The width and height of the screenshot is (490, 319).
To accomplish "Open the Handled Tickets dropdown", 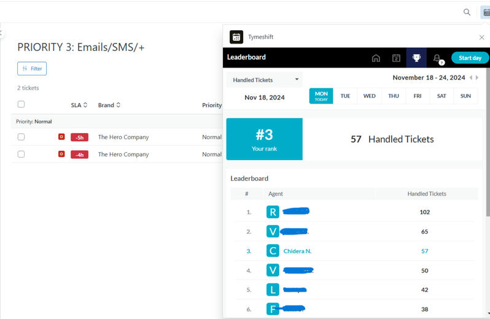I will pyautogui.click(x=265, y=80).
